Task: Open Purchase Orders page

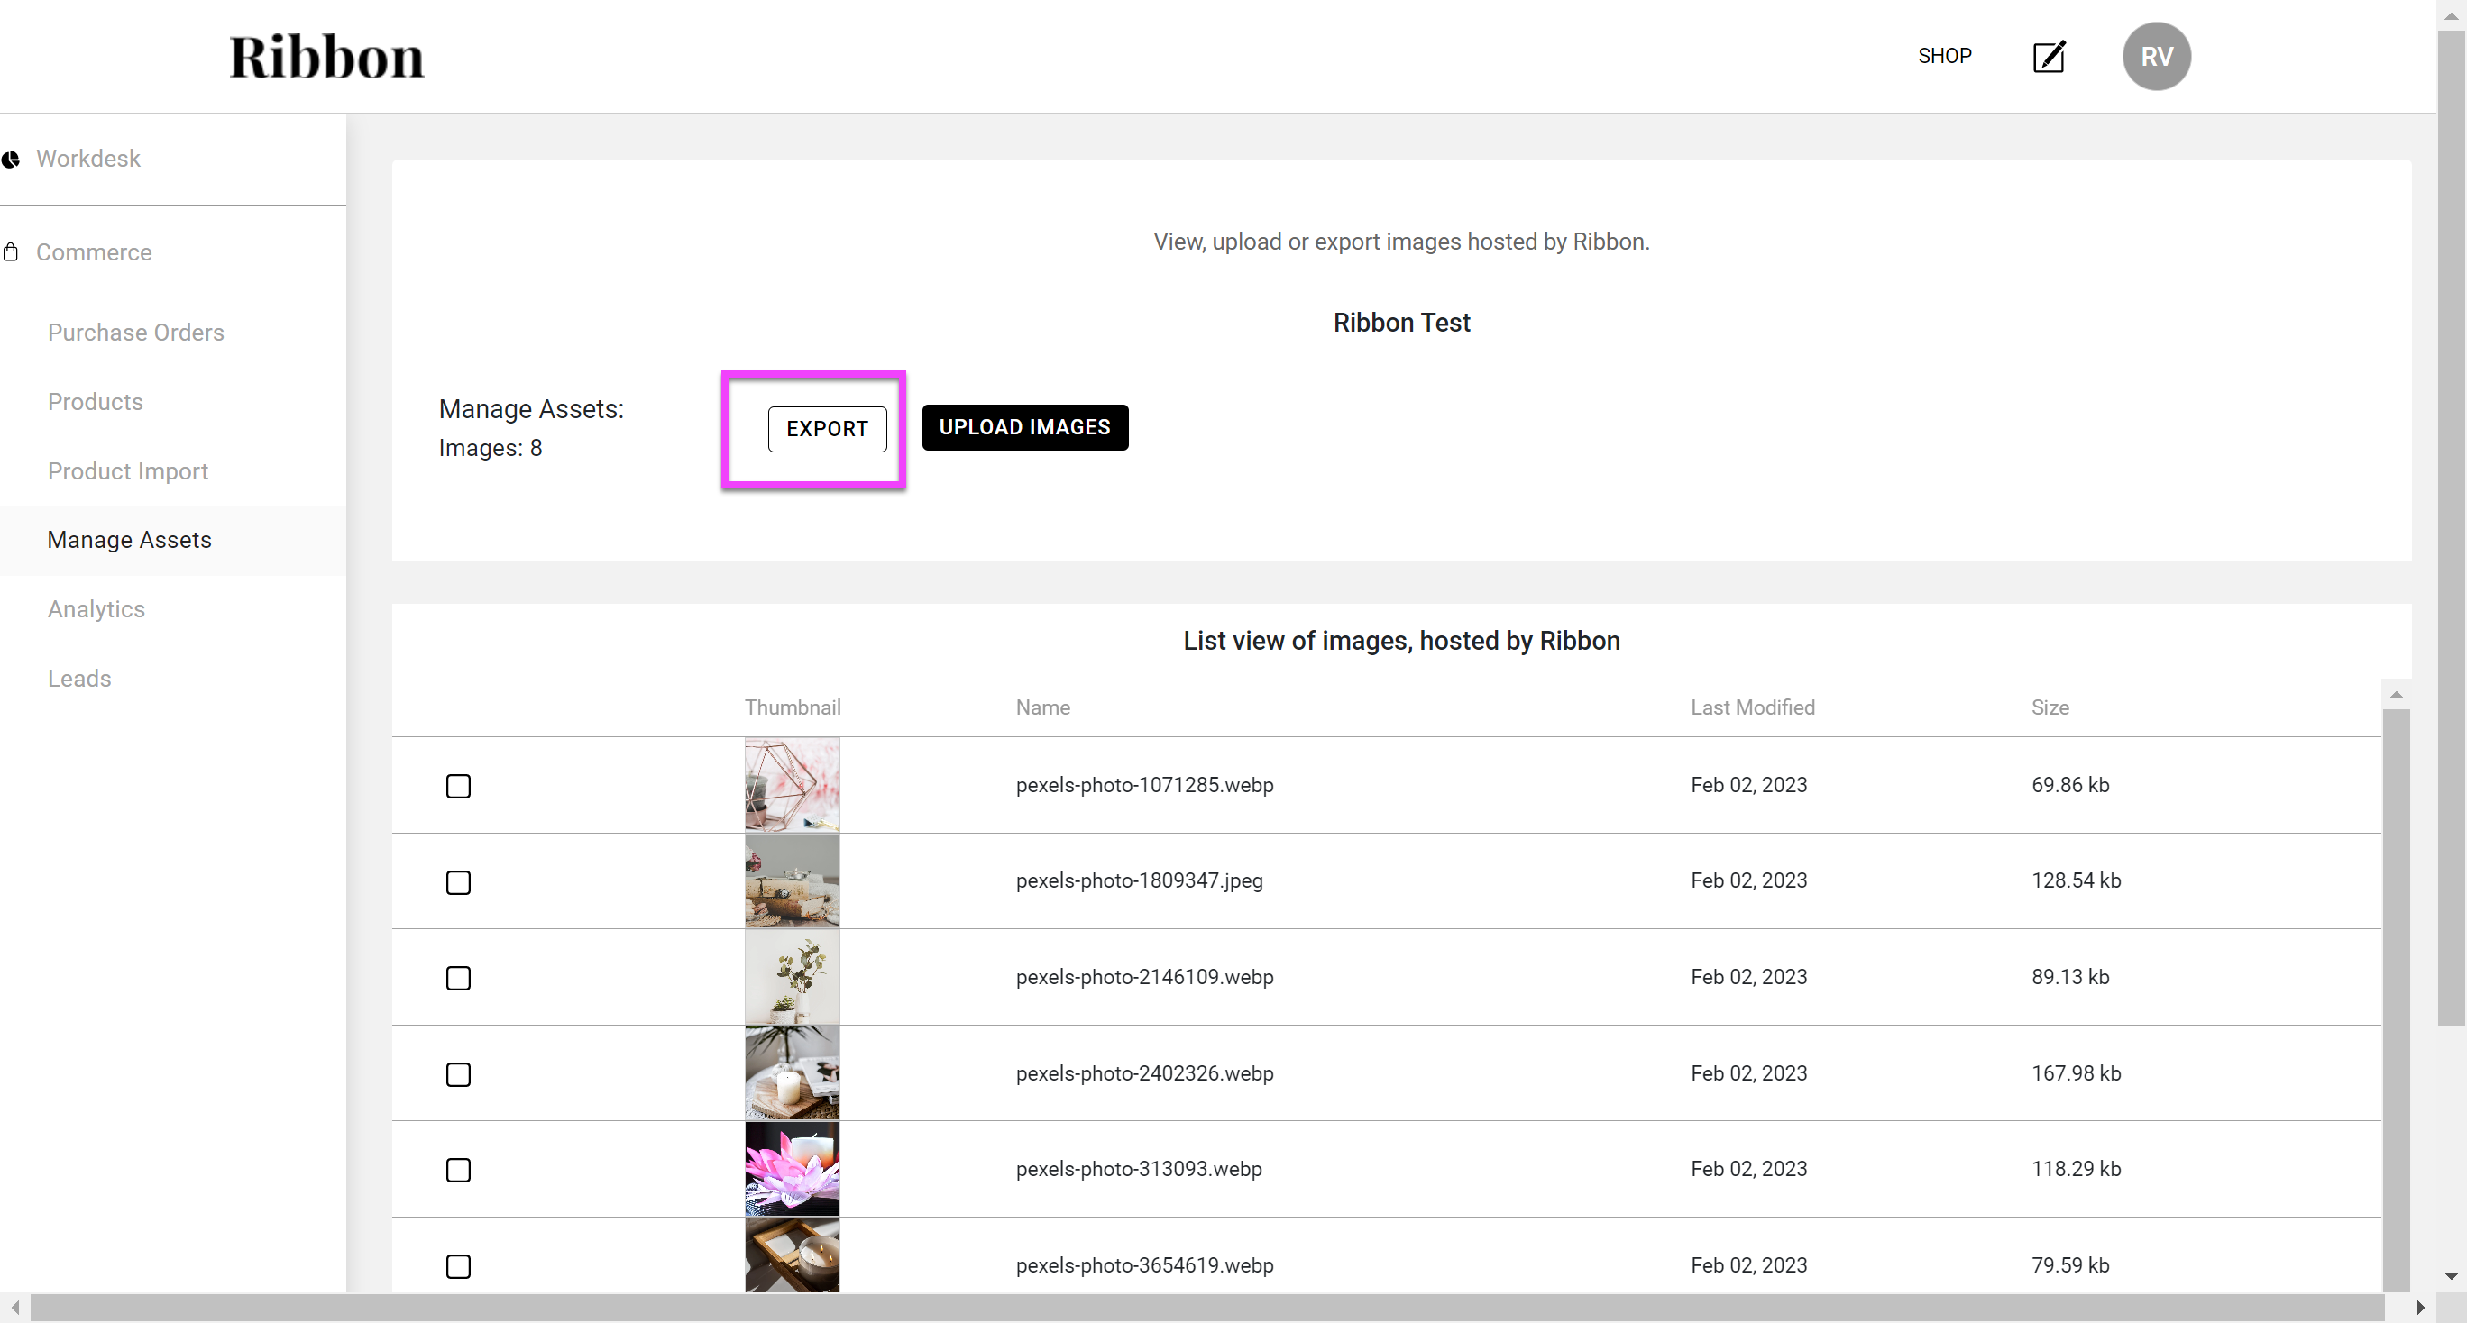Action: (x=136, y=333)
